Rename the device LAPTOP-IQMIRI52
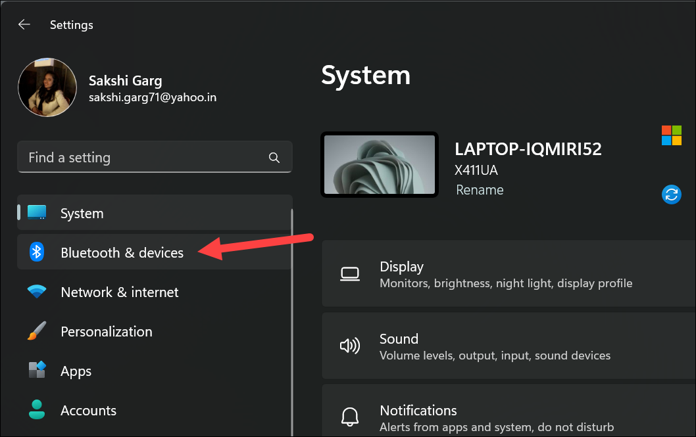696x437 pixels. coord(480,190)
